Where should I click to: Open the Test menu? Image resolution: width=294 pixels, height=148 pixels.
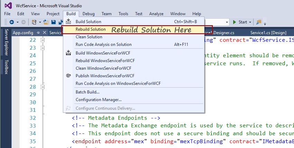pos(139,14)
